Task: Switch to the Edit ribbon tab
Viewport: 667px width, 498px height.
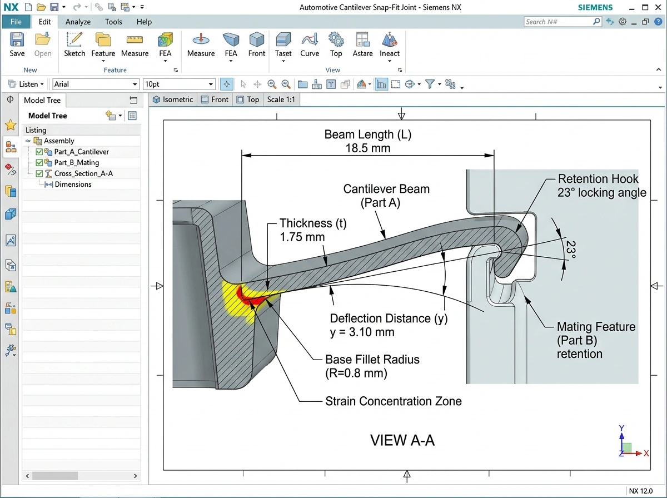Action: (x=44, y=22)
